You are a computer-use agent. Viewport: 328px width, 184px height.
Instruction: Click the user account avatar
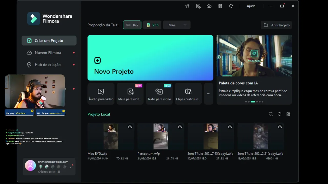(30, 166)
